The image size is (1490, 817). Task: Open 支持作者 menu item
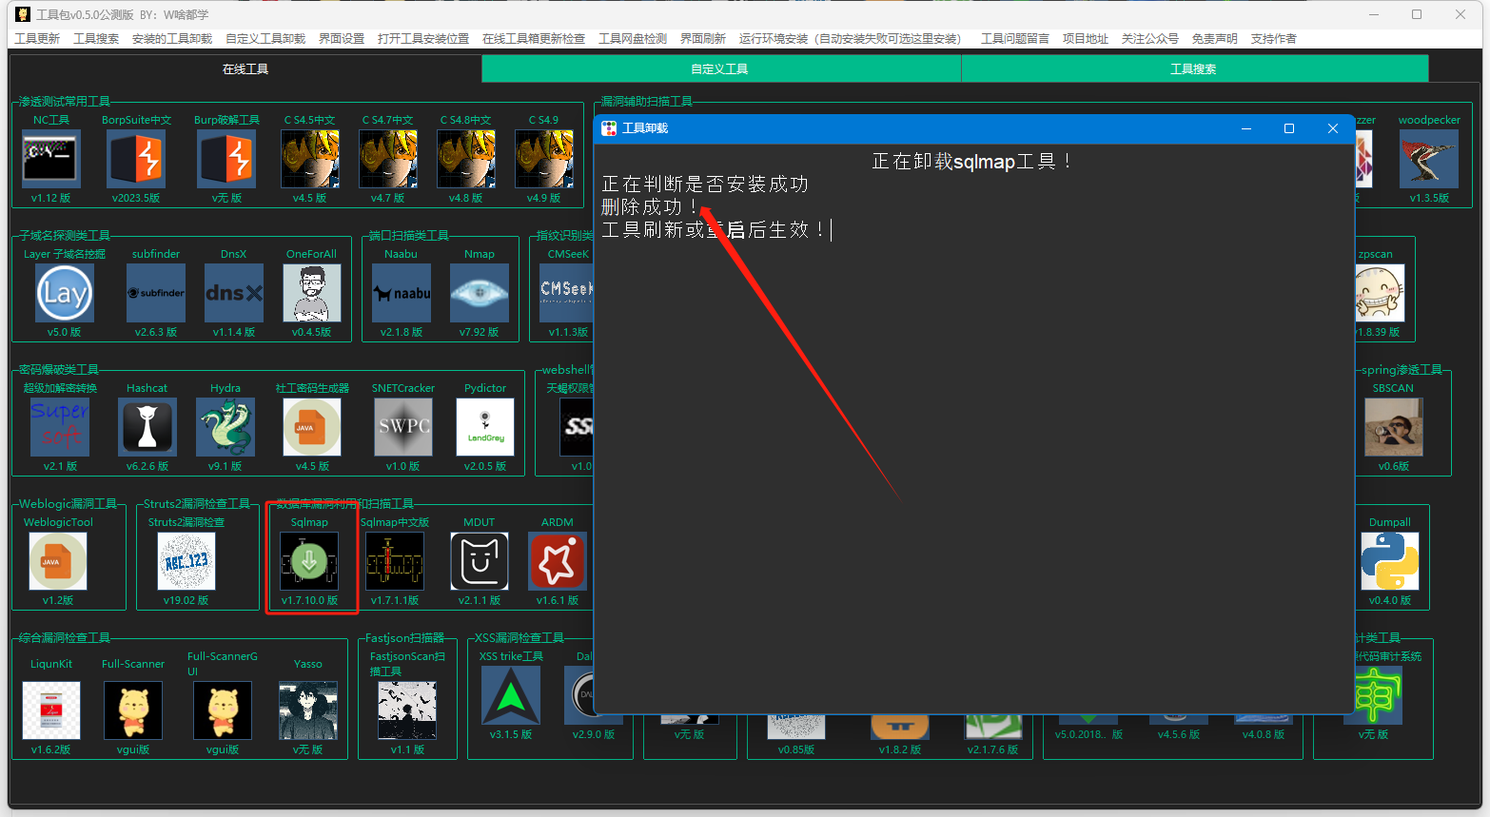1274,39
